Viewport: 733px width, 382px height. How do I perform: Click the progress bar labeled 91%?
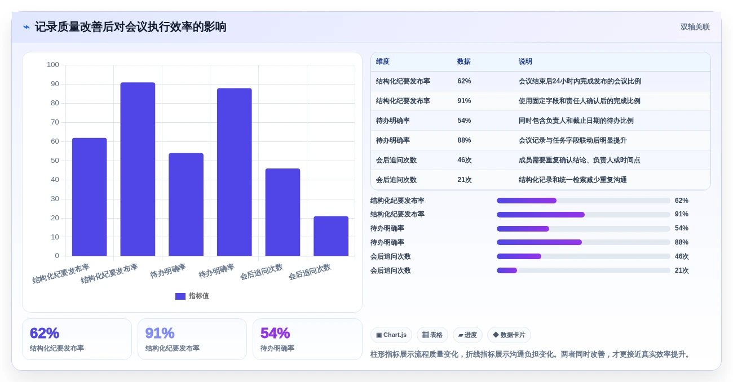(584, 215)
